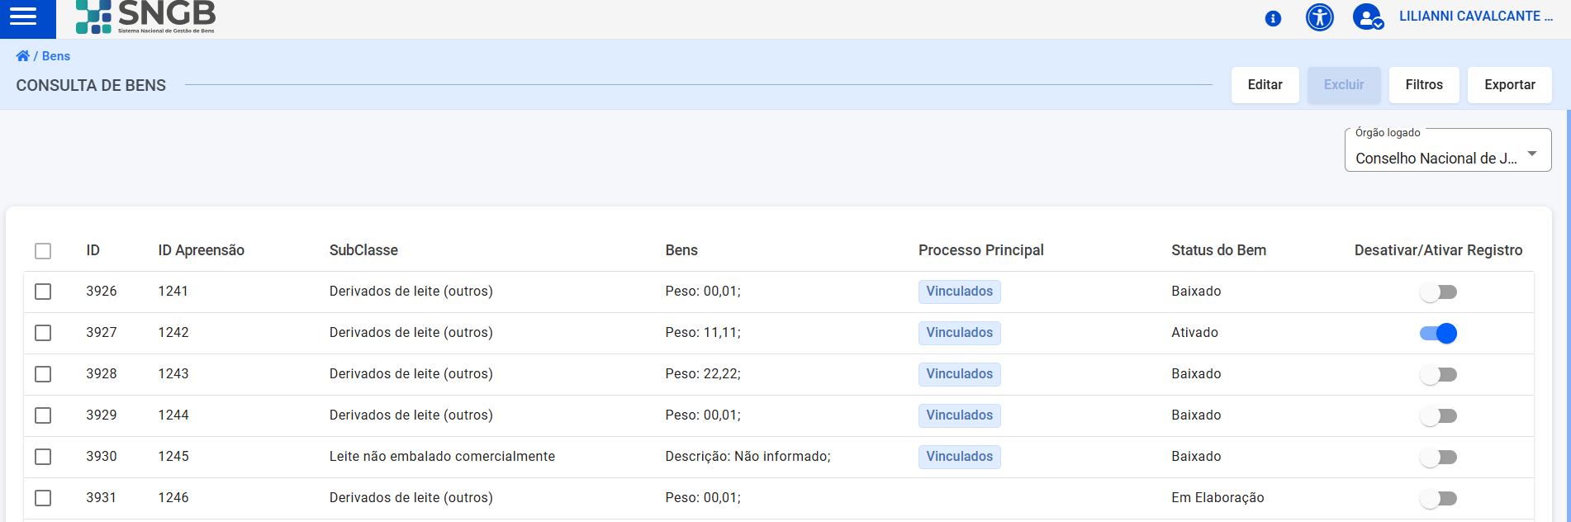Open Vinculados badge for ID 3926
The height and width of the screenshot is (522, 1571).
(x=959, y=292)
